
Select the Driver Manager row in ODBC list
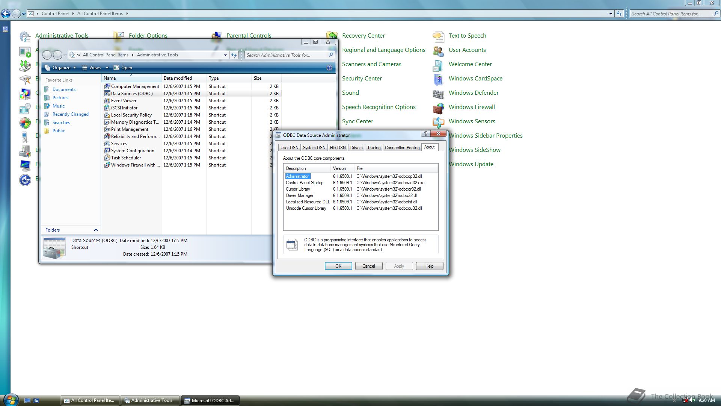pos(360,195)
